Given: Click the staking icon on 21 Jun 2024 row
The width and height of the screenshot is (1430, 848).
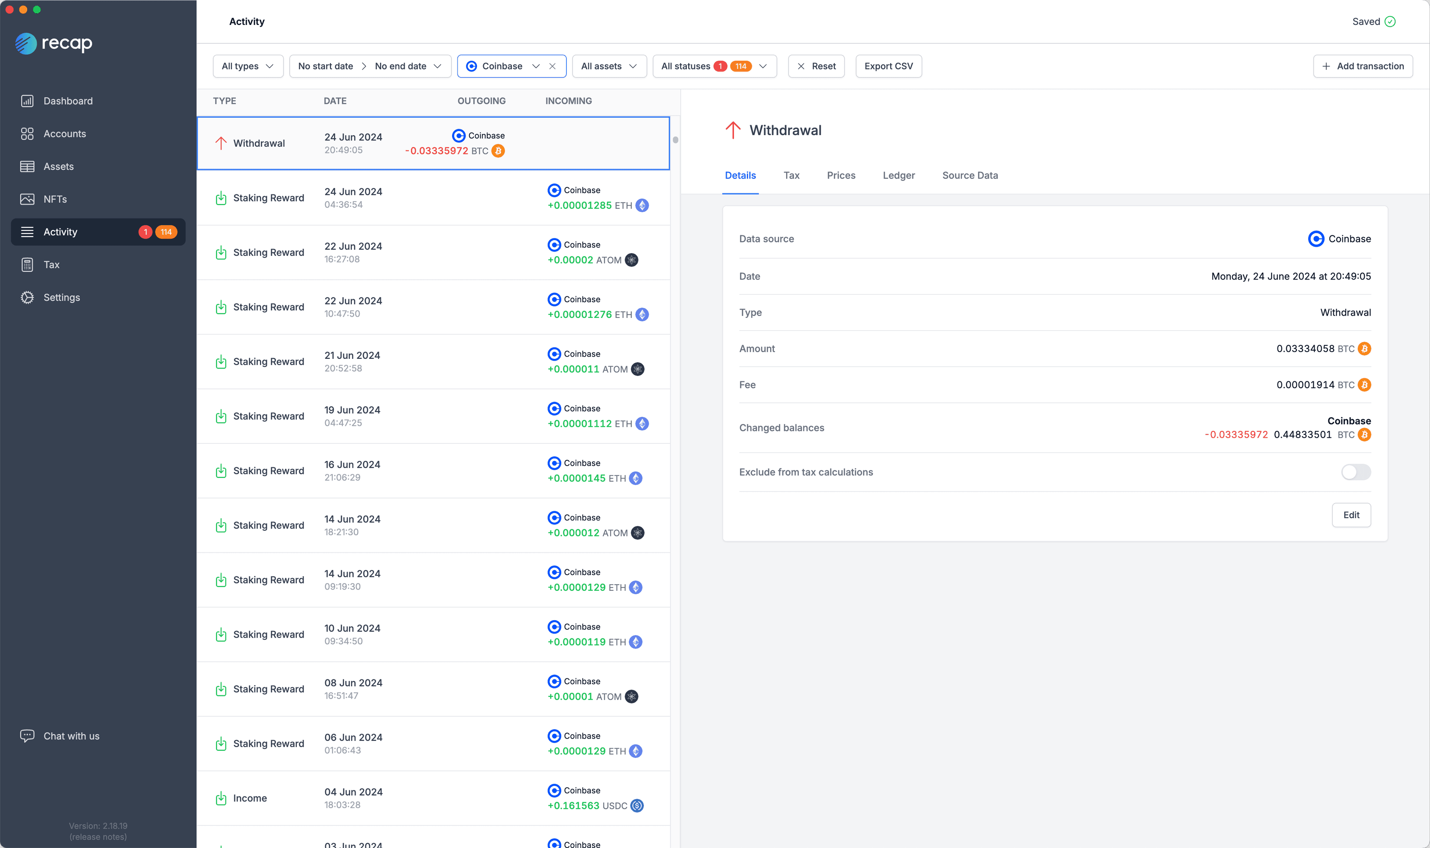Looking at the screenshot, I should 221,362.
